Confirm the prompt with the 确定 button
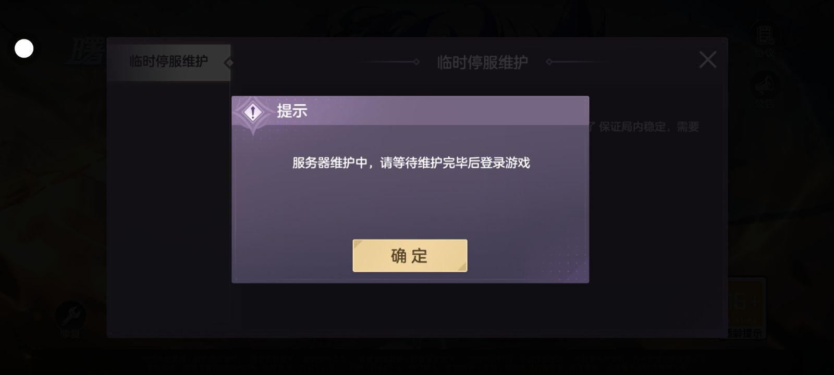Image resolution: width=834 pixels, height=375 pixels. pos(410,256)
